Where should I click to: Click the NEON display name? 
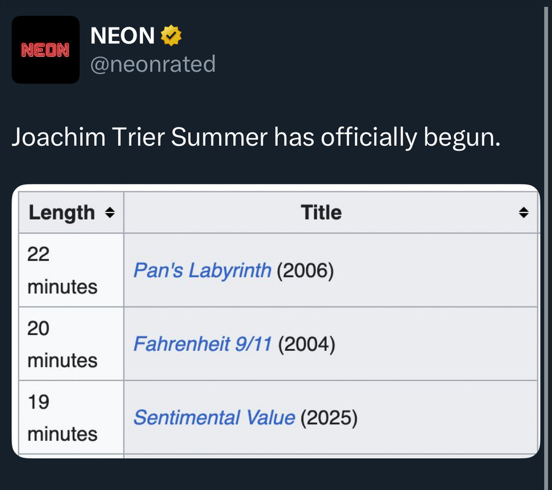[x=122, y=36]
